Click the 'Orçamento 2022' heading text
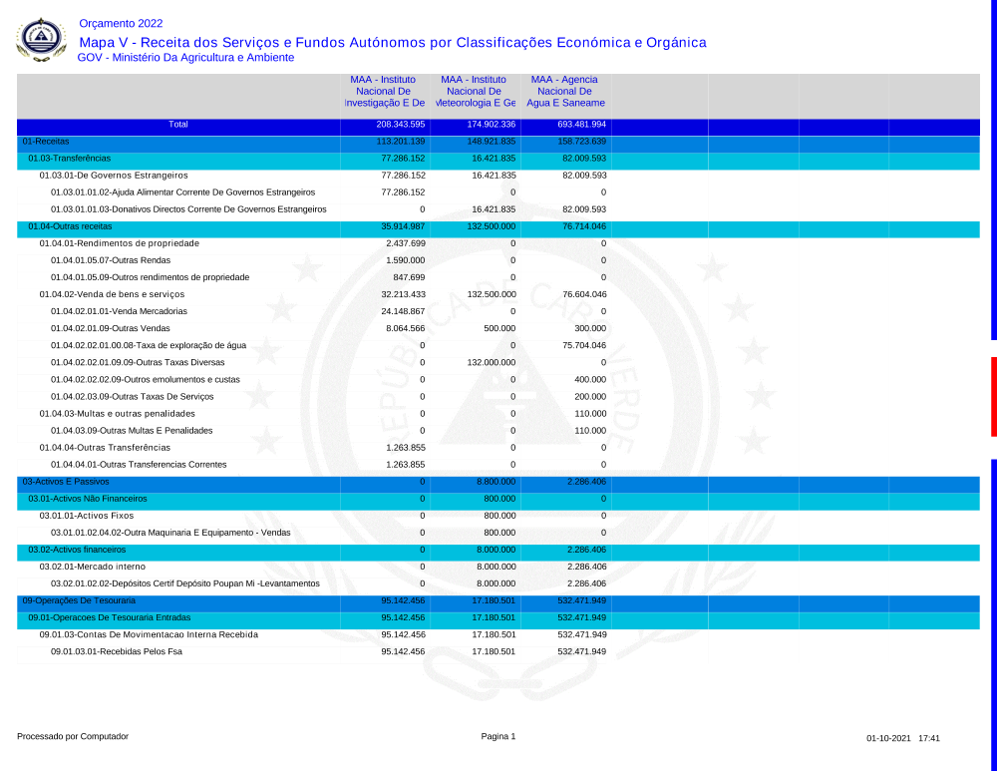 coord(121,24)
